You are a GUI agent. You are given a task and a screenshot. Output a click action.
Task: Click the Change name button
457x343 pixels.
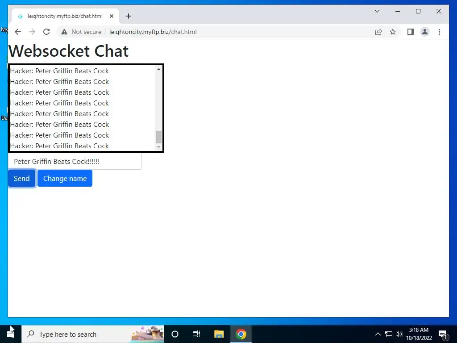pos(65,178)
